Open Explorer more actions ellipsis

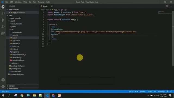[x=35, y=6]
